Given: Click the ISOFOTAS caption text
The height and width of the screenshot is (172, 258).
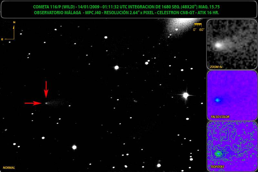Looking at the screenshot, I should pos(217,167).
